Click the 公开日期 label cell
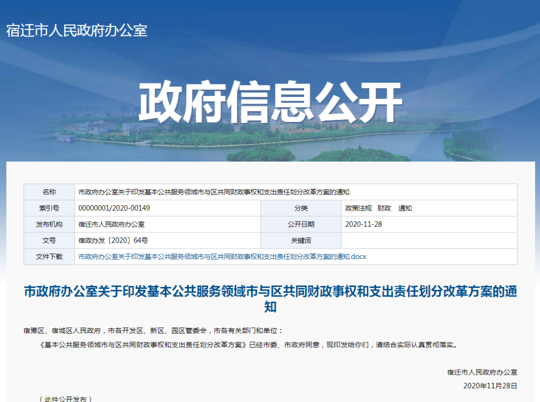 tap(301, 224)
